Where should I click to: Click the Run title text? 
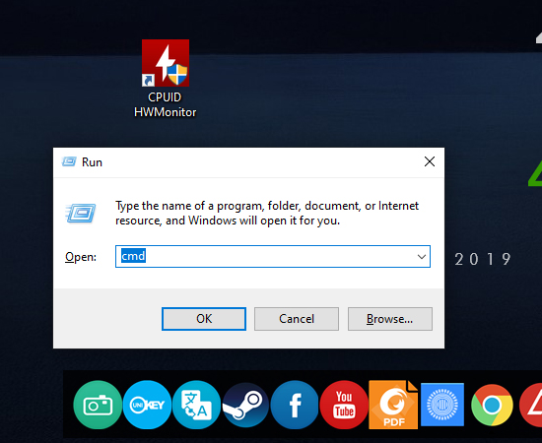point(92,161)
